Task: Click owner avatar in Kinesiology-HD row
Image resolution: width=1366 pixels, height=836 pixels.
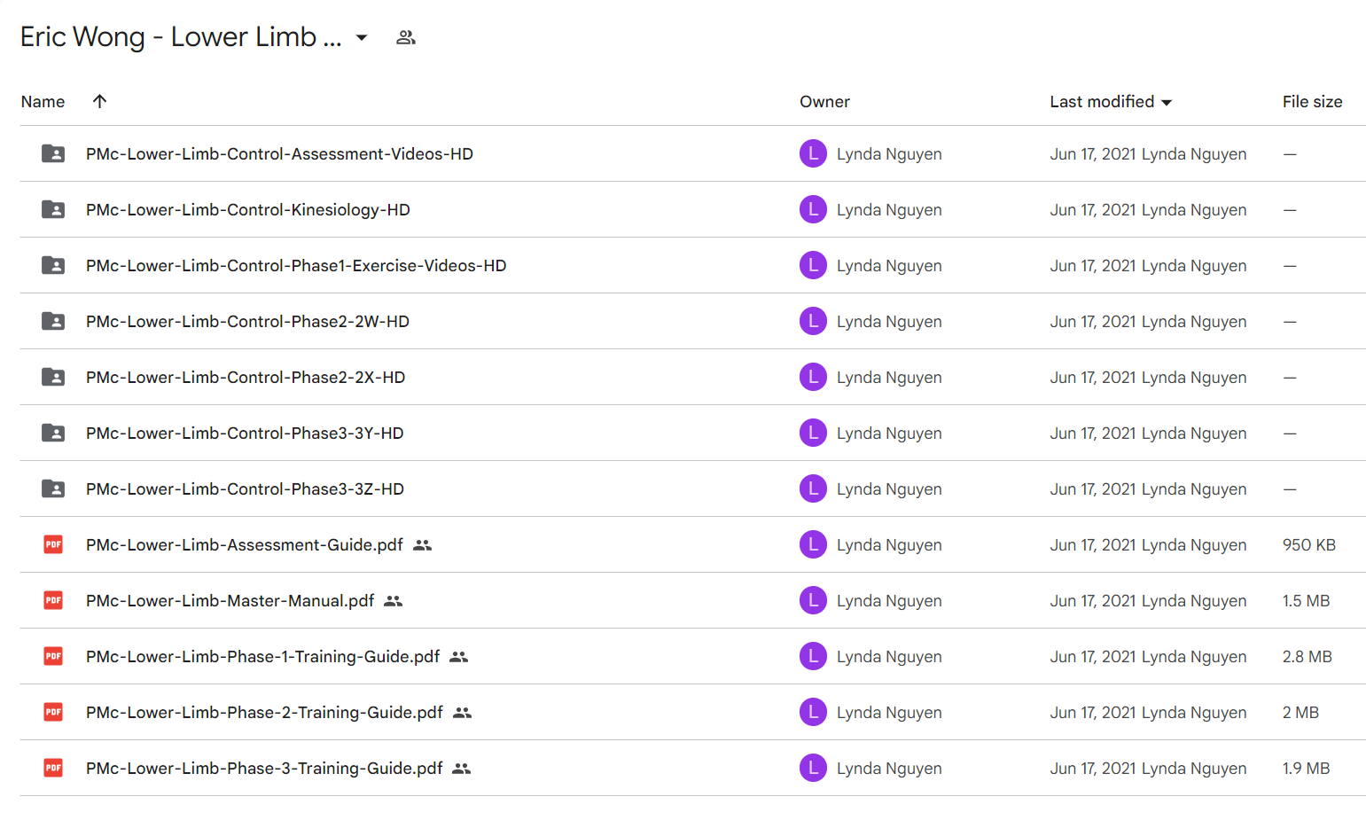Action: 813,209
